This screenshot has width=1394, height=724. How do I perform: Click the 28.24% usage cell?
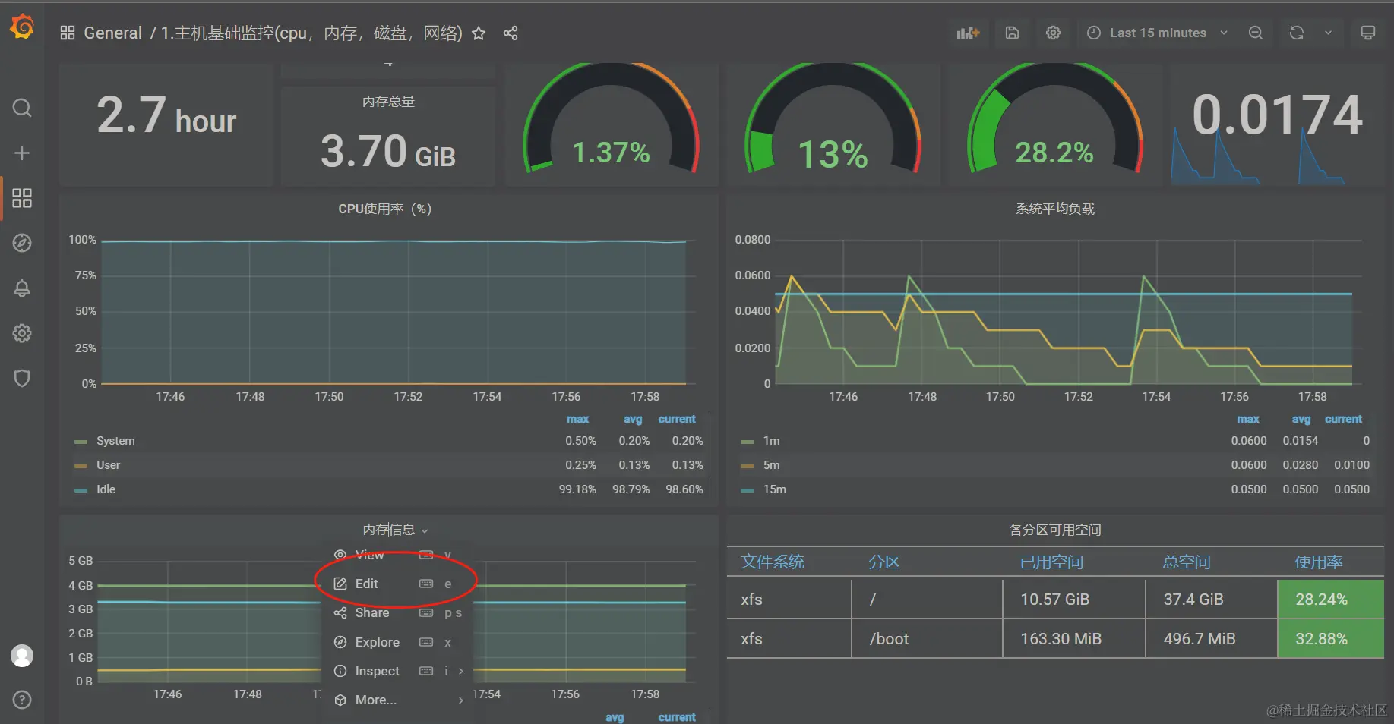[1330, 600]
